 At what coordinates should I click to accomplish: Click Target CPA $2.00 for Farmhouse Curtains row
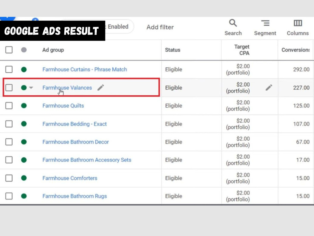point(238,70)
